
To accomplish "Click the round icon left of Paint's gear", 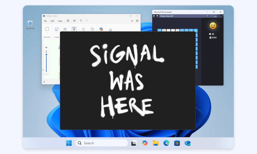I will tap(132, 21).
